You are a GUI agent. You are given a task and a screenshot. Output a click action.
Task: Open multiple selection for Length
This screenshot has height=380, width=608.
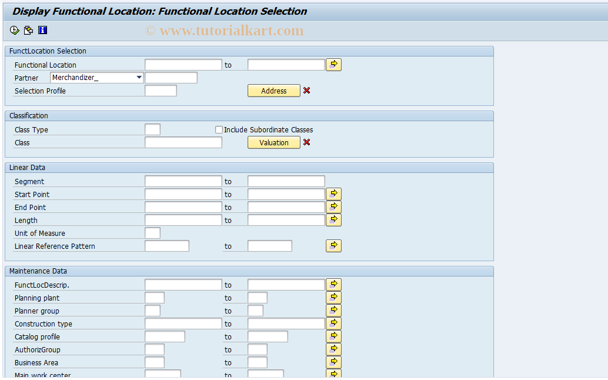click(333, 219)
